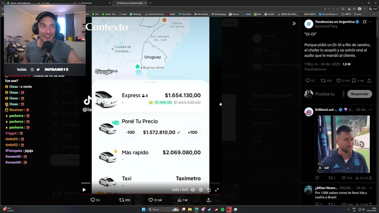Focus the 'Postea tu' reply field

325,94
